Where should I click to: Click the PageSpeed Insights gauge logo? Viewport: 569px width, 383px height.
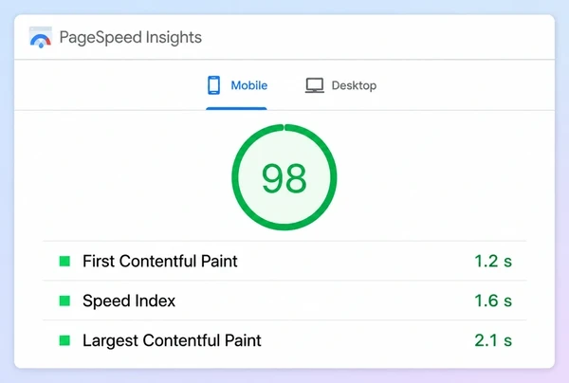40,37
